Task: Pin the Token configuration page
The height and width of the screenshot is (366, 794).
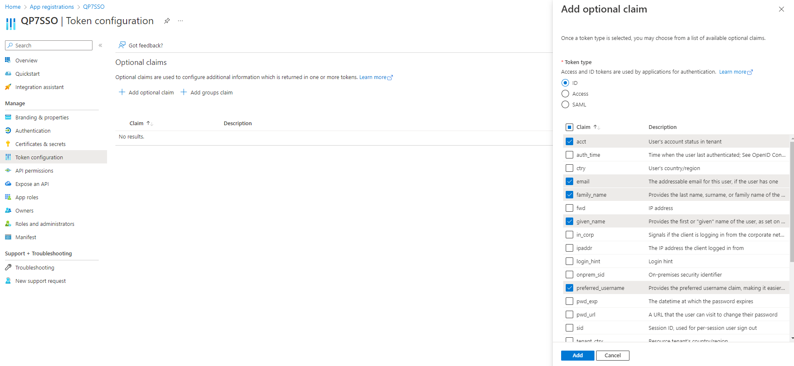Action: (x=167, y=21)
